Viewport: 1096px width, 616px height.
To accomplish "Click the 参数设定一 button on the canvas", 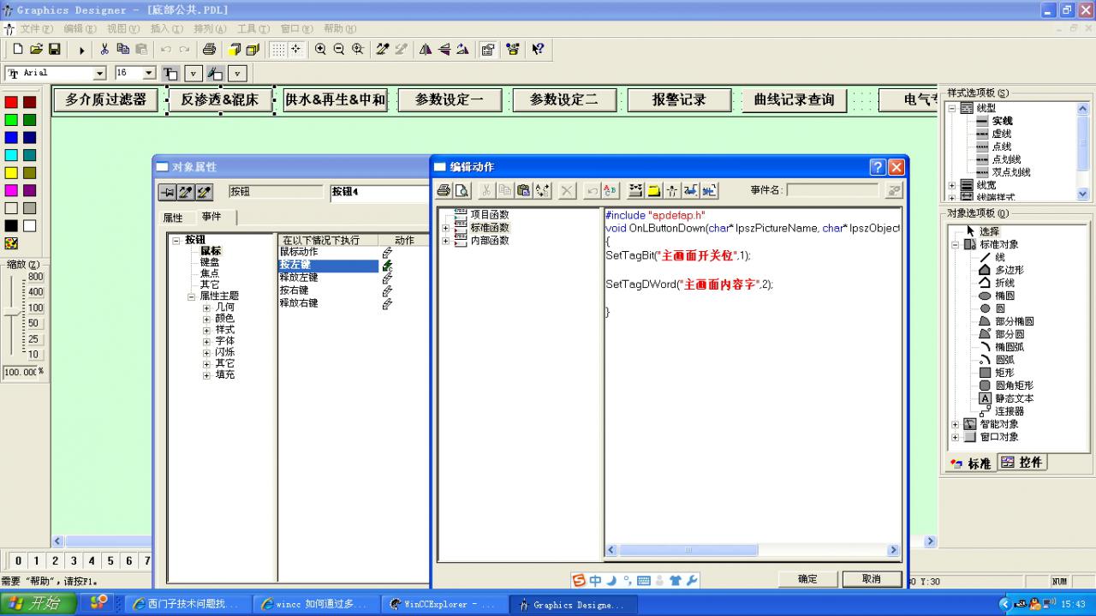I will 449,99.
